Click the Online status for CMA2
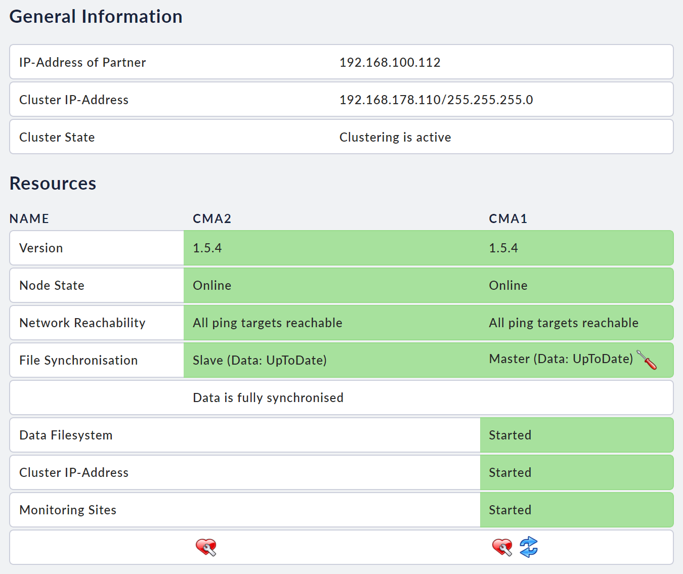 [x=212, y=285]
